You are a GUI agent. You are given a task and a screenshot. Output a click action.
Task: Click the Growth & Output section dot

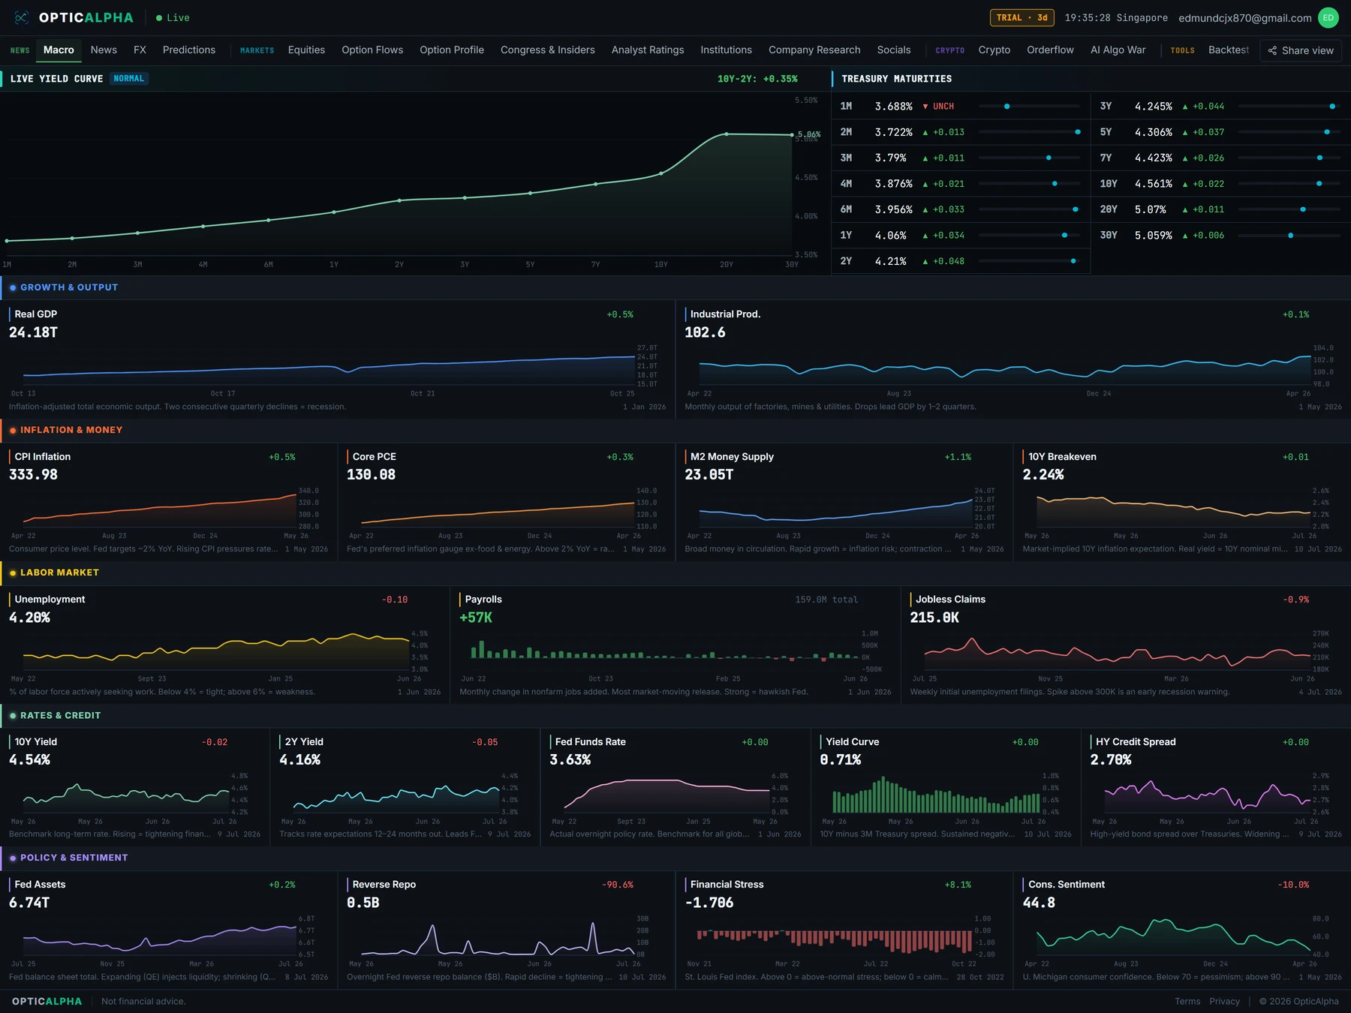click(13, 287)
